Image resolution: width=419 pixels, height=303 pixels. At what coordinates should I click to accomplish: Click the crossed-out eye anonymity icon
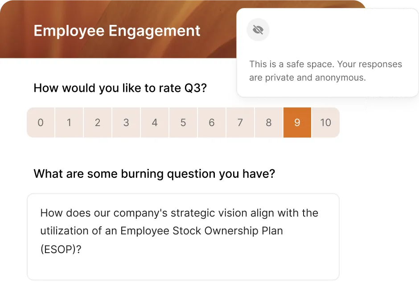click(x=258, y=30)
